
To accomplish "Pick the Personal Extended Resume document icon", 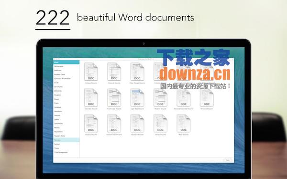I will [x=183, y=97].
